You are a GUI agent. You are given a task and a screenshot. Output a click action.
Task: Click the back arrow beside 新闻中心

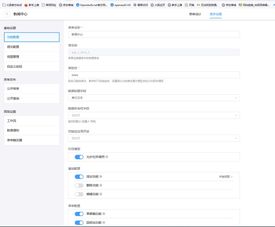[7, 14]
